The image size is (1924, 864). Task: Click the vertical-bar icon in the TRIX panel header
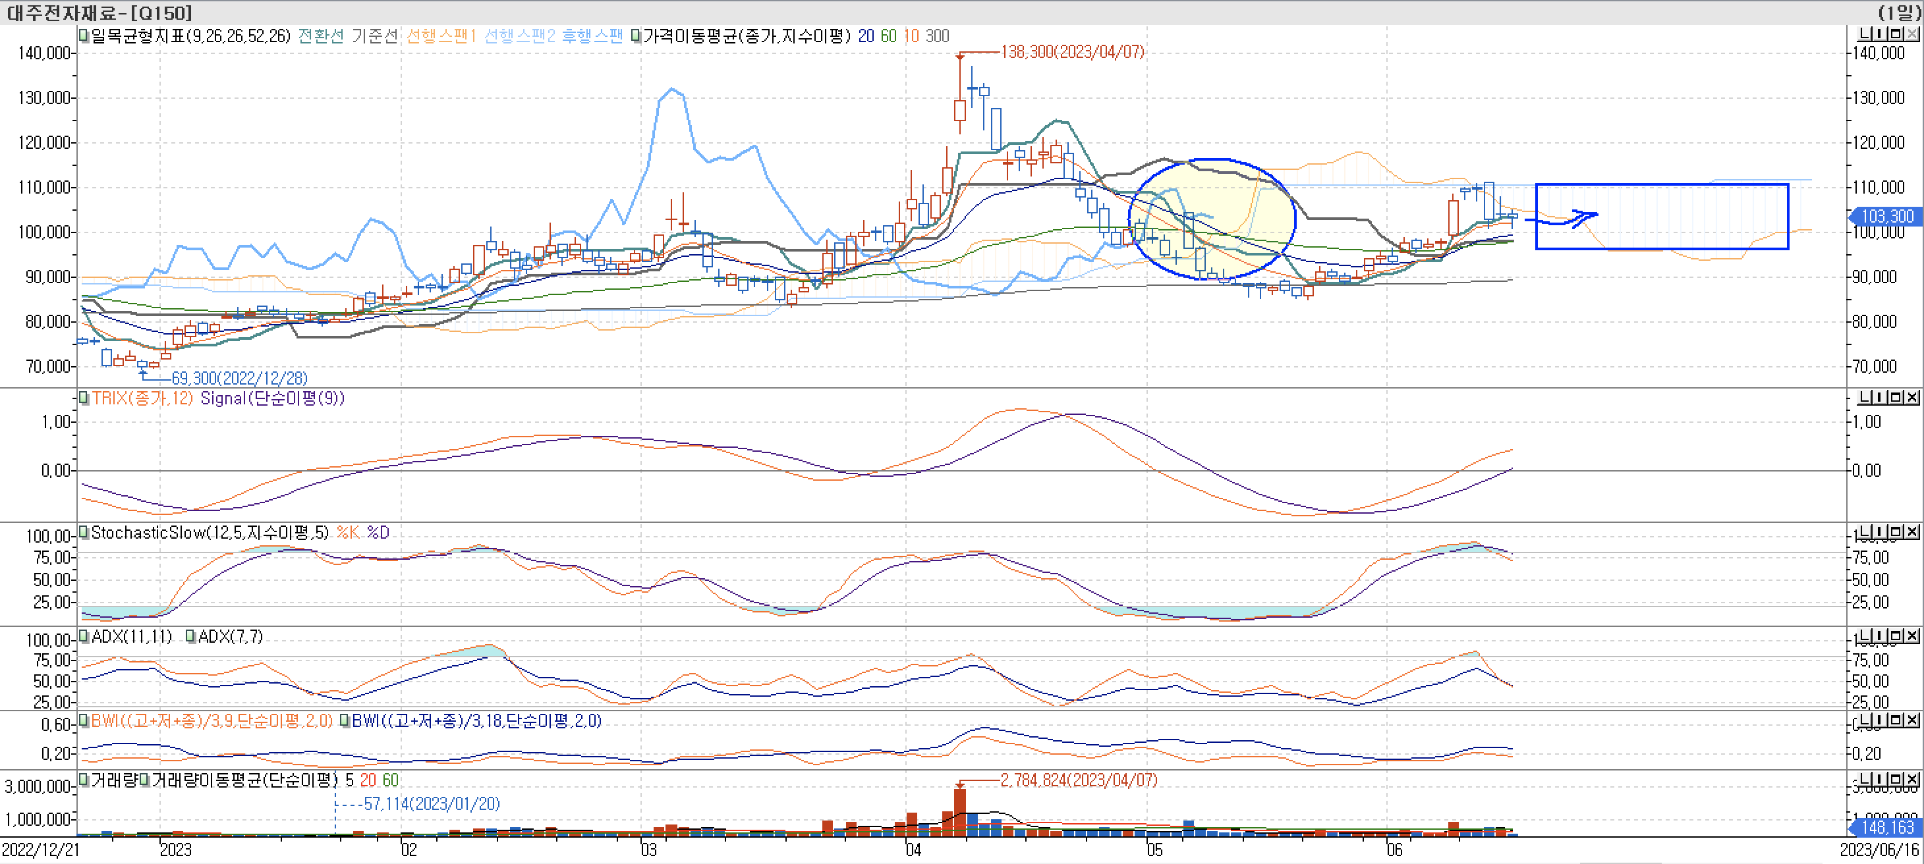pyautogui.click(x=1880, y=396)
